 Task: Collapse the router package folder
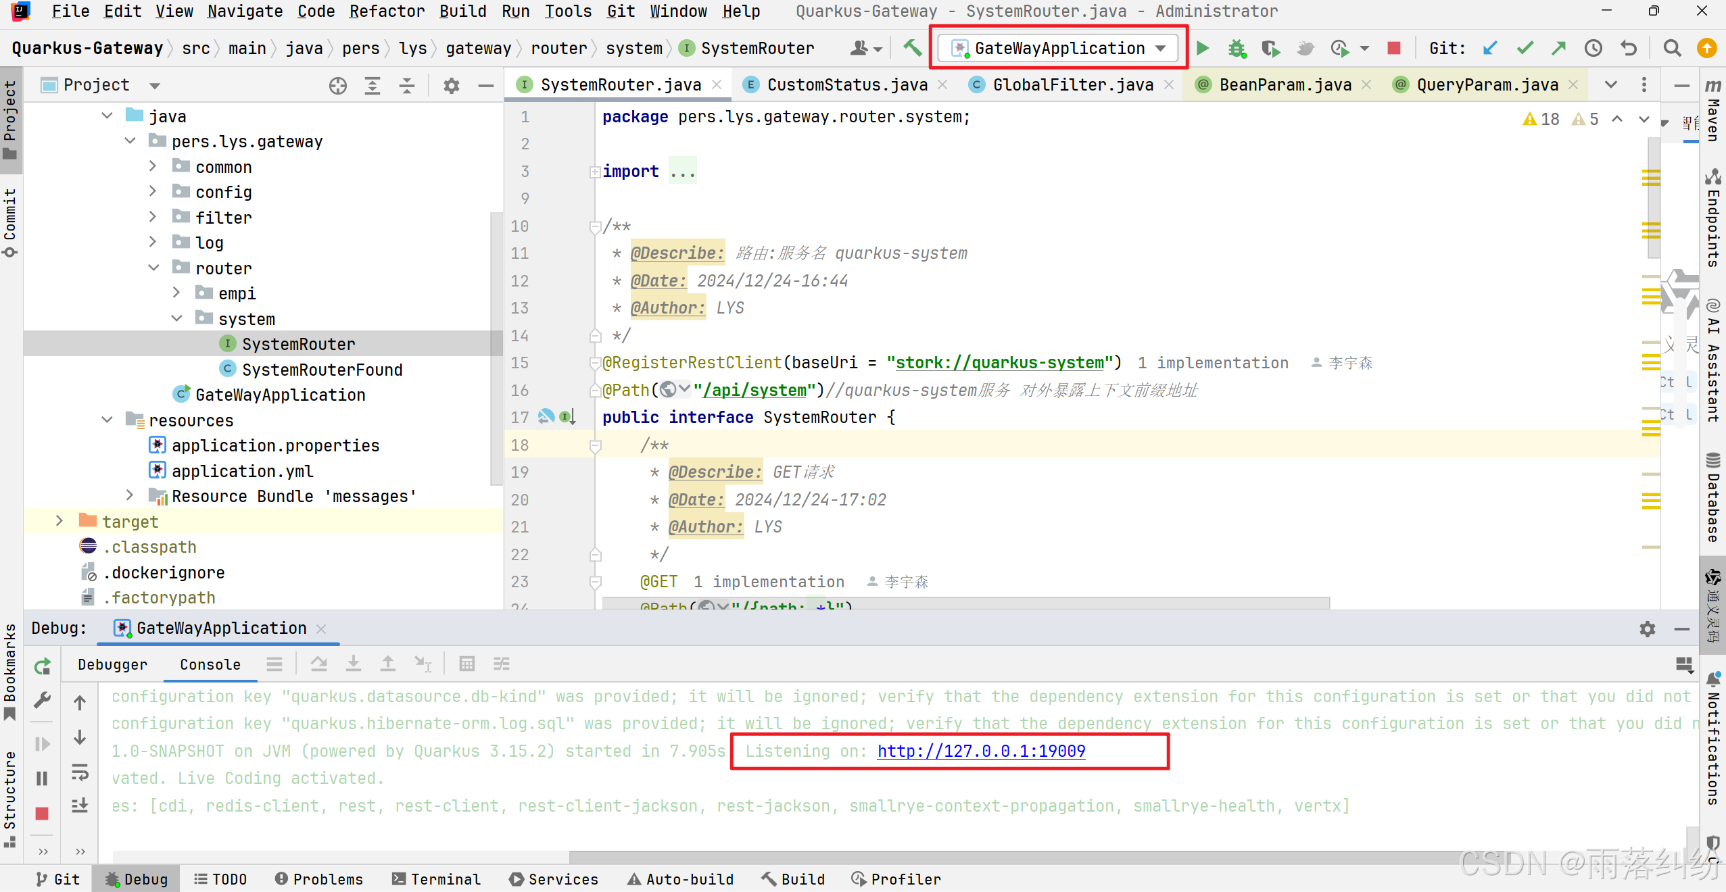coord(153,268)
